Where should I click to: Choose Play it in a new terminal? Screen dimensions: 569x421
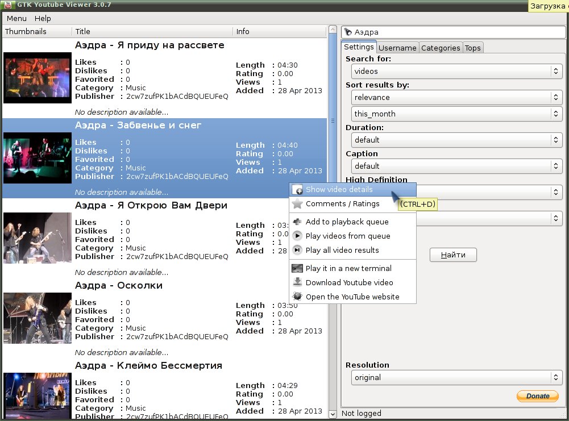tap(353, 268)
